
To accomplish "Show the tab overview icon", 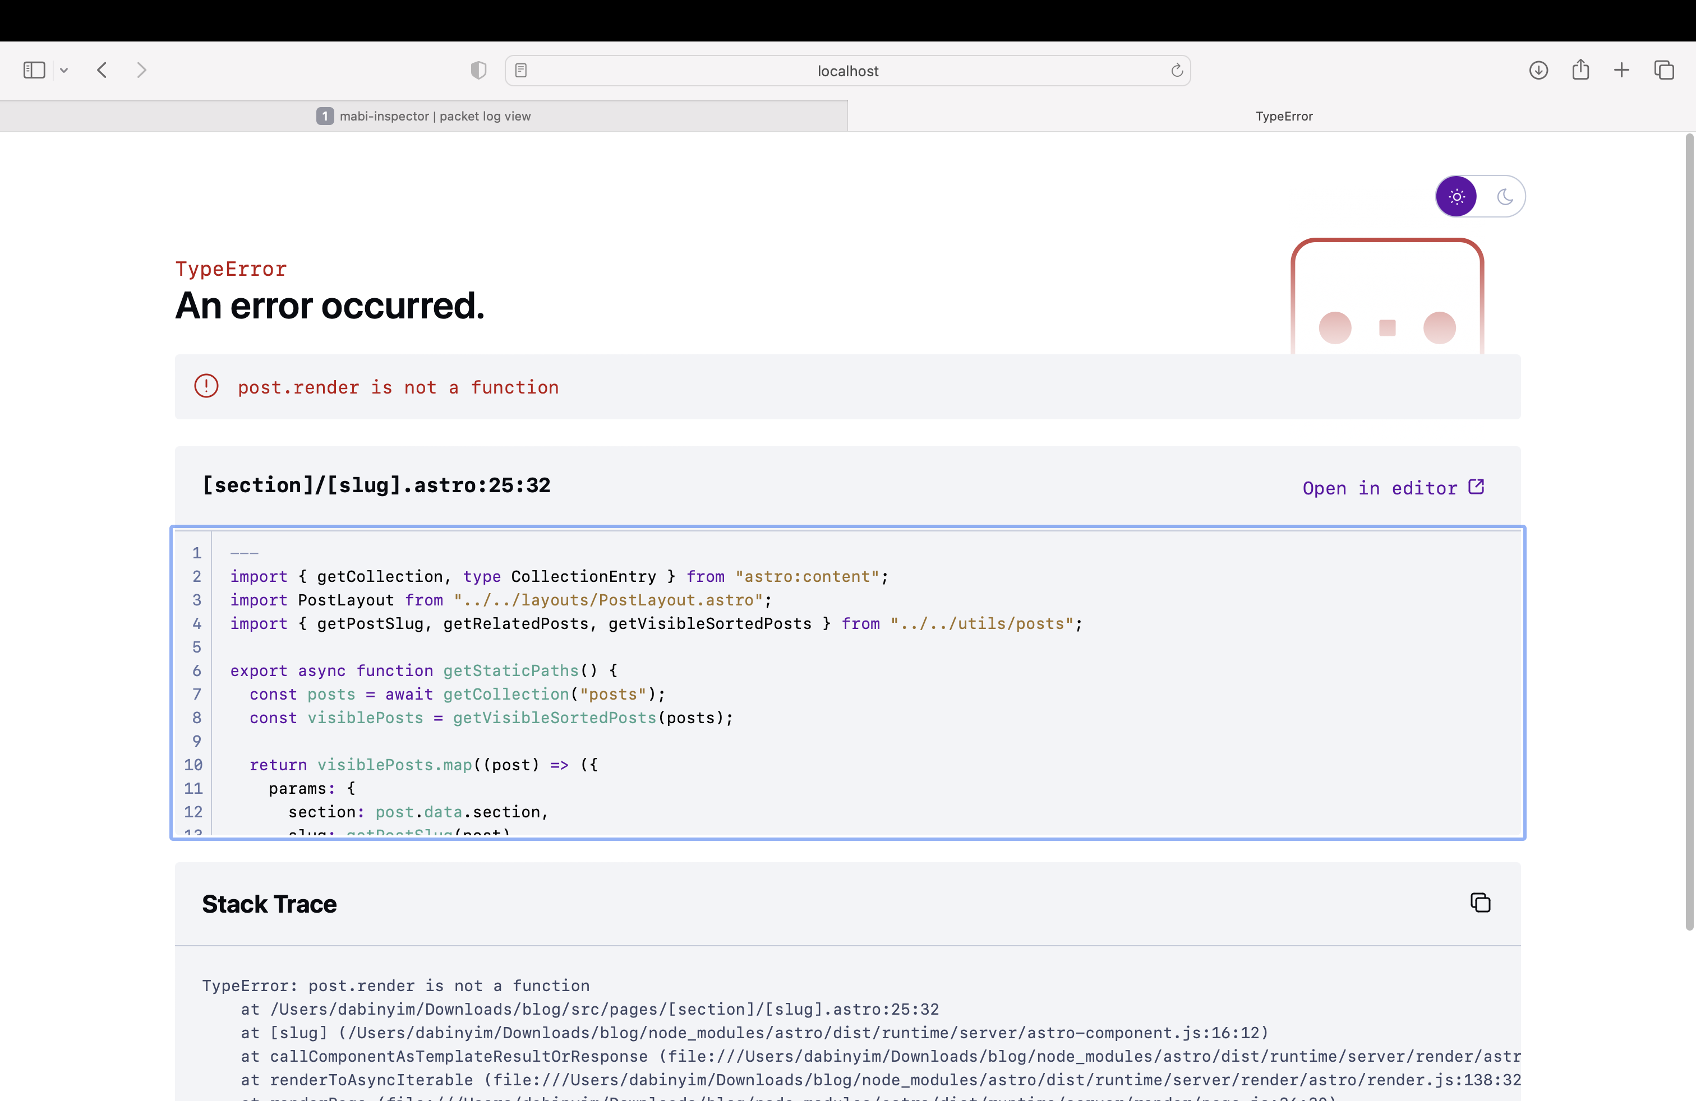I will pos(1664,70).
